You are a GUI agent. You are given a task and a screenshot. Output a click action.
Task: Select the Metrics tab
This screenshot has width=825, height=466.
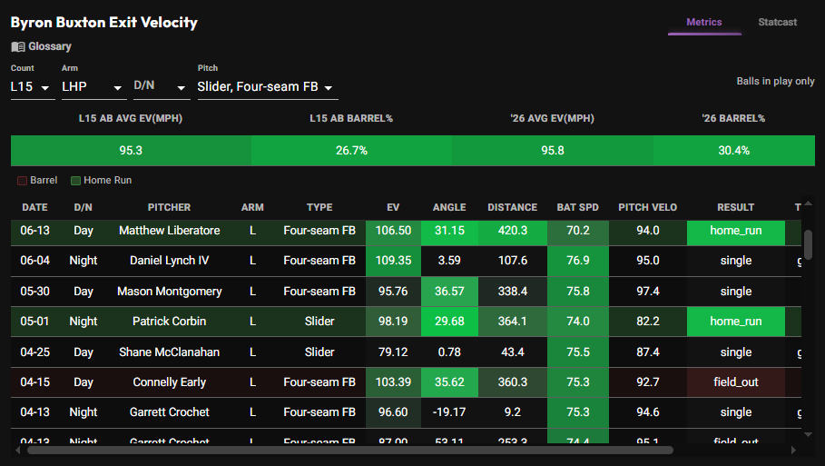coord(704,22)
